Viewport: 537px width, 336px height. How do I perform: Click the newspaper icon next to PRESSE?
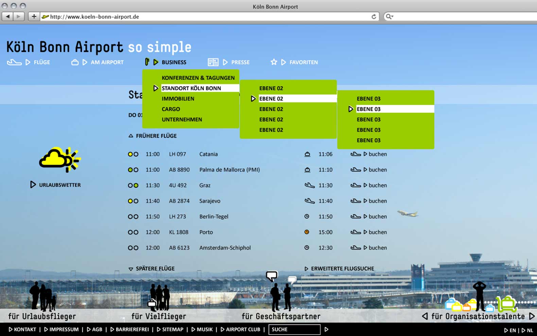213,62
